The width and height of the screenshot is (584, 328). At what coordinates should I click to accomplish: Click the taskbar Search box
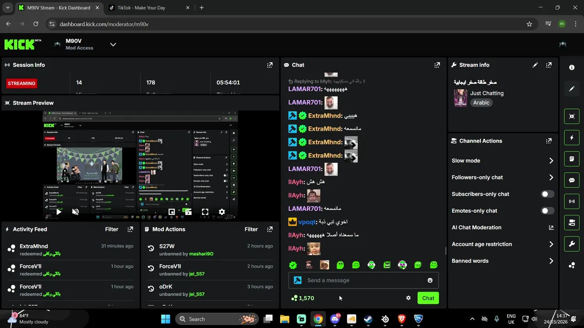[217, 319]
